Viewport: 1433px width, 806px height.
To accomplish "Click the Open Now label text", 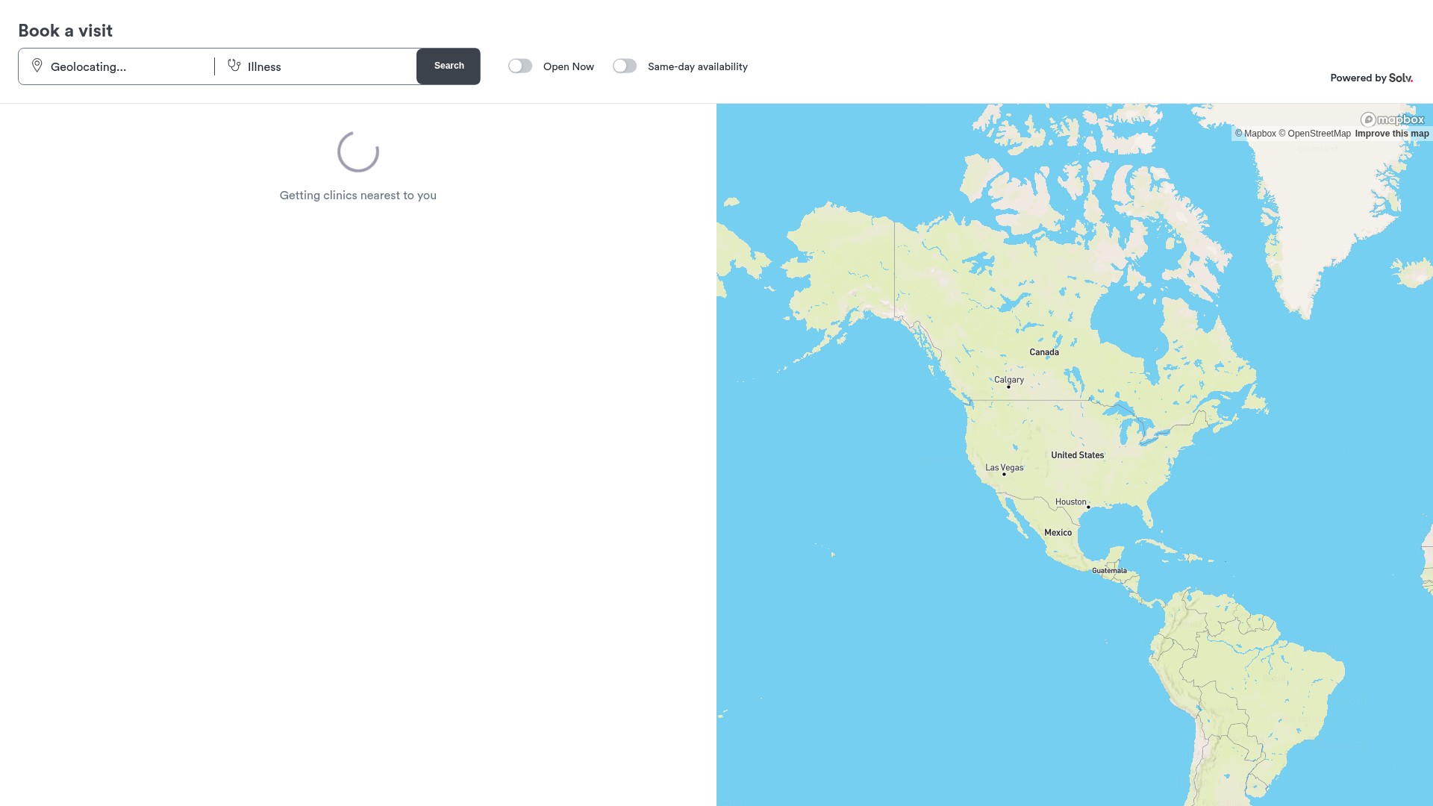I will (x=569, y=66).
